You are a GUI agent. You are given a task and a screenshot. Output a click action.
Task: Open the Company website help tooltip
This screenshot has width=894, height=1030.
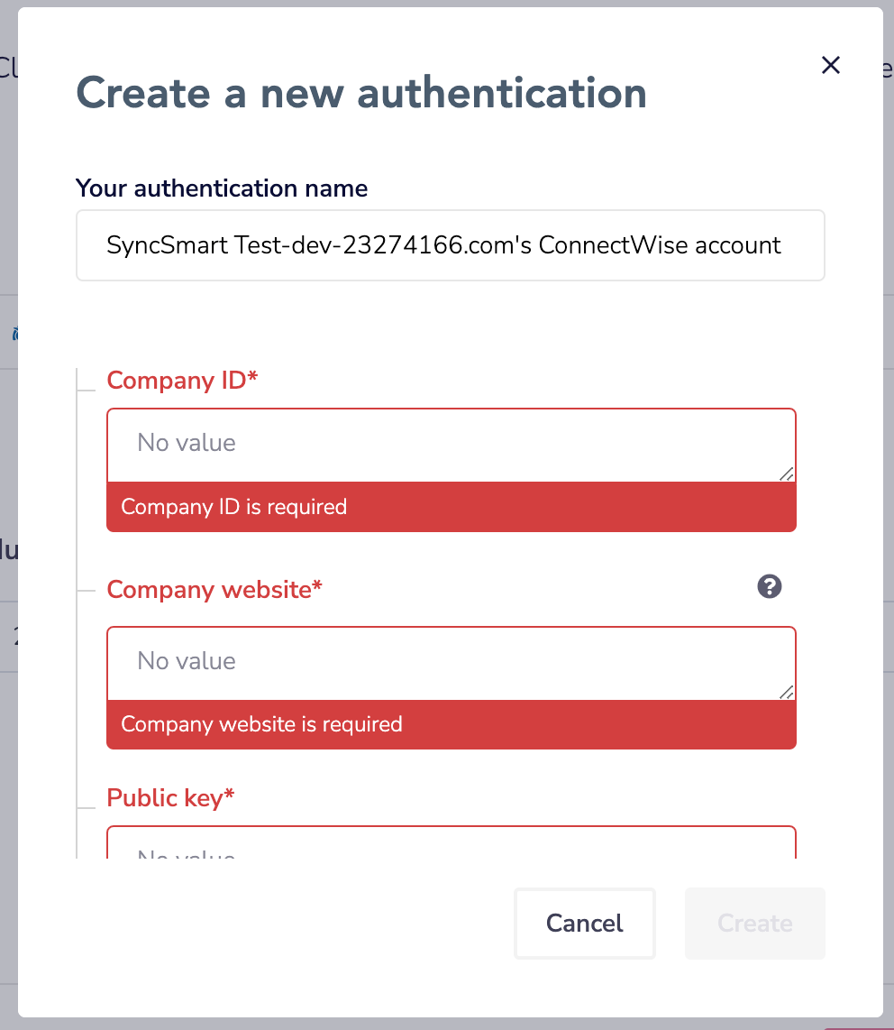click(769, 587)
